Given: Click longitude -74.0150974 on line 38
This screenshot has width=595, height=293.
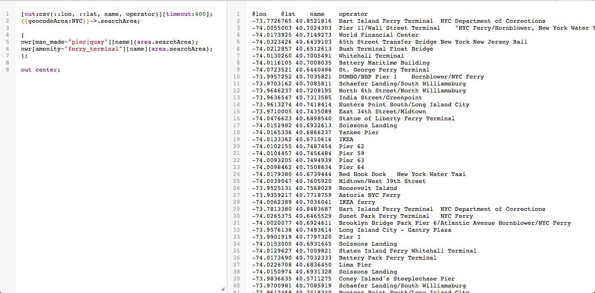Looking at the screenshot, I should pos(272,272).
